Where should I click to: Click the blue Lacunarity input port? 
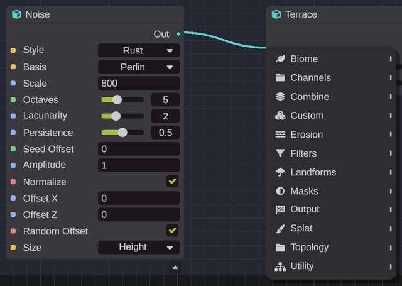[13, 116]
